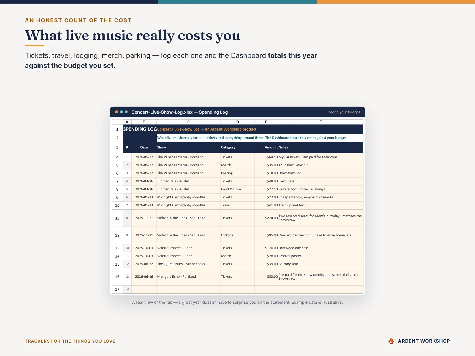This screenshot has height=356, width=475.
Task: Click the Concert-Live-Show-Log.xlsx window title
Action: pos(180,112)
